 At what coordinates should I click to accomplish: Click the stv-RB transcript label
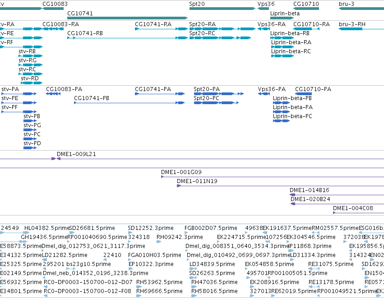(27, 51)
